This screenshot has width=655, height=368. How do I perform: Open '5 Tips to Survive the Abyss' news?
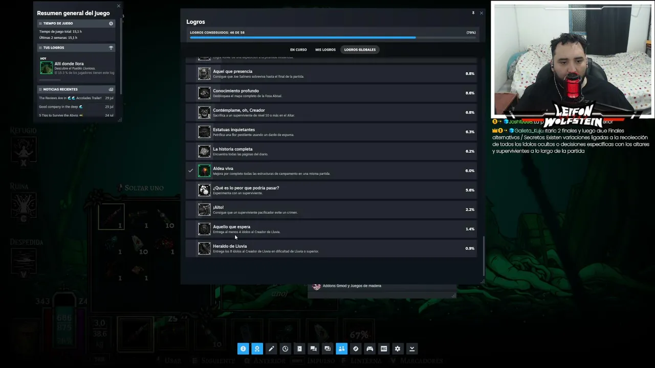(61, 116)
